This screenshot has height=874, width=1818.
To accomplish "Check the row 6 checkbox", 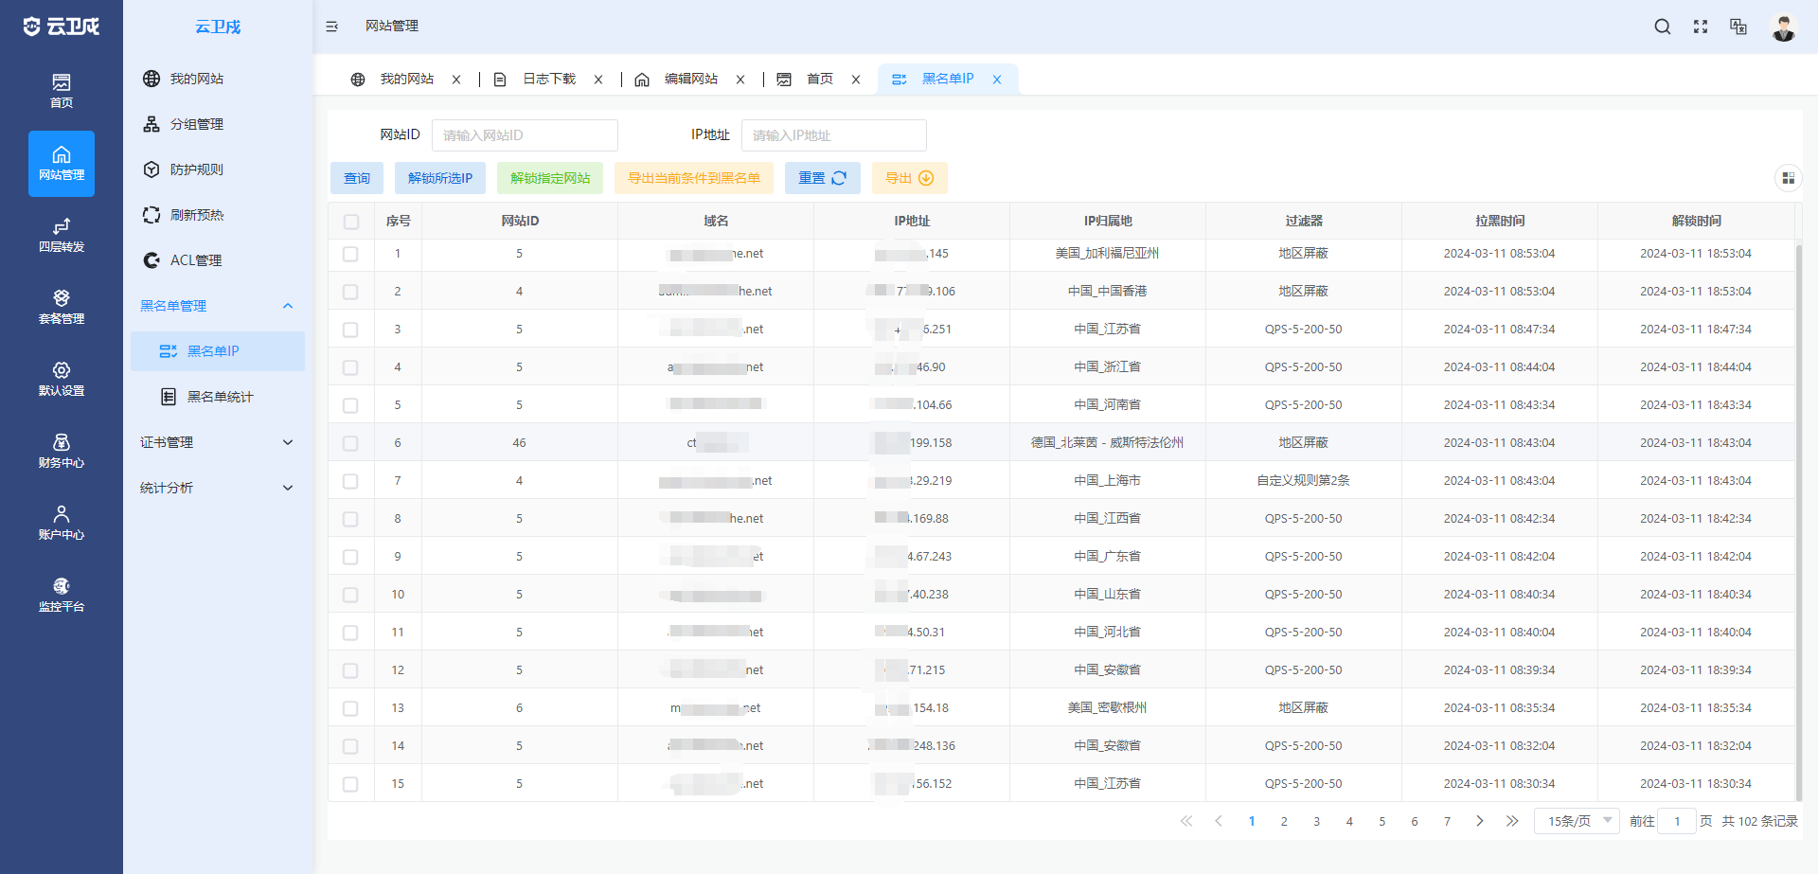I will (350, 443).
